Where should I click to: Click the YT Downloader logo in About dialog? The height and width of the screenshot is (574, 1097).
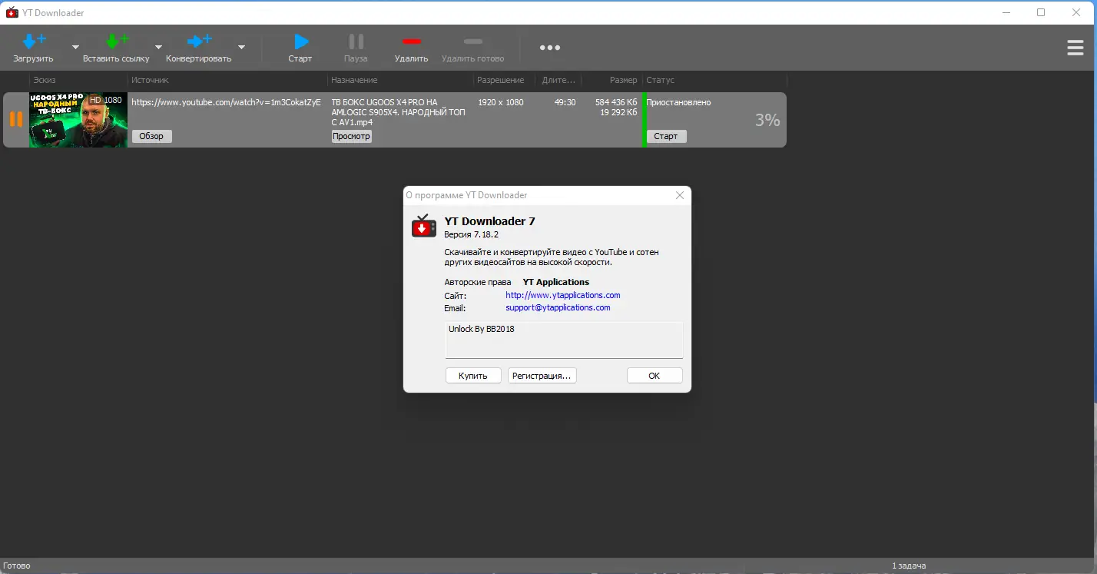[x=424, y=227]
